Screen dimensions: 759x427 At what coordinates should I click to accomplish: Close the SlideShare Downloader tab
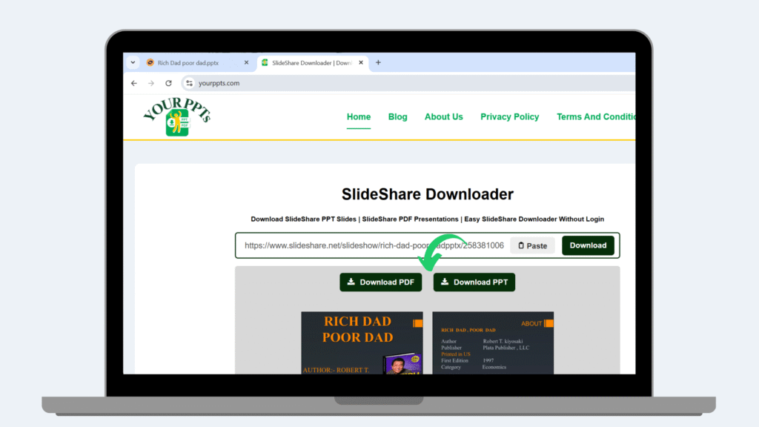point(361,62)
